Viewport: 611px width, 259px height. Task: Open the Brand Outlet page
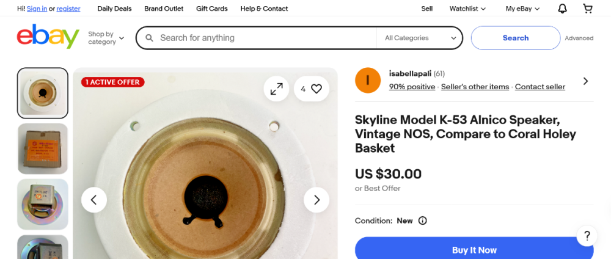pos(164,9)
